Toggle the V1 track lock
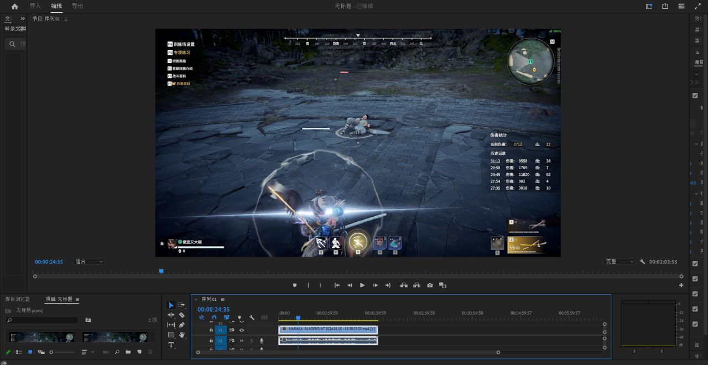The width and height of the screenshot is (708, 365). click(x=211, y=330)
